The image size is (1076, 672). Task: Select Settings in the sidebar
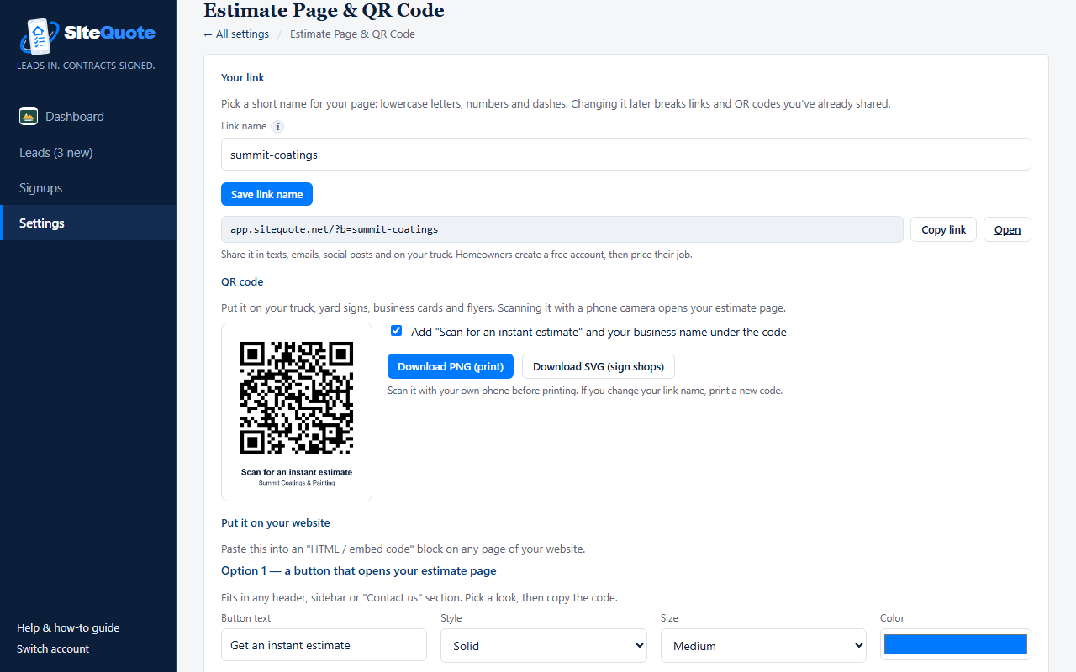(88, 223)
